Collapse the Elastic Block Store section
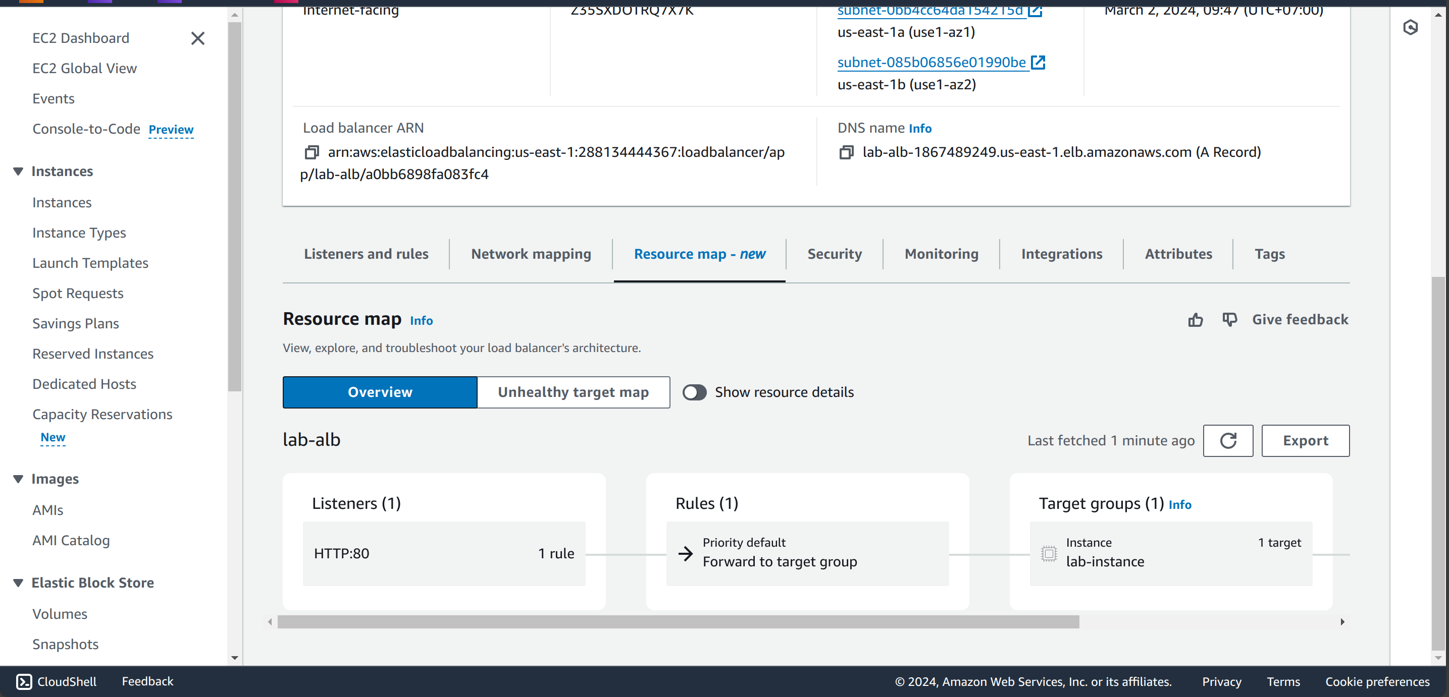This screenshot has width=1449, height=697. pos(18,583)
